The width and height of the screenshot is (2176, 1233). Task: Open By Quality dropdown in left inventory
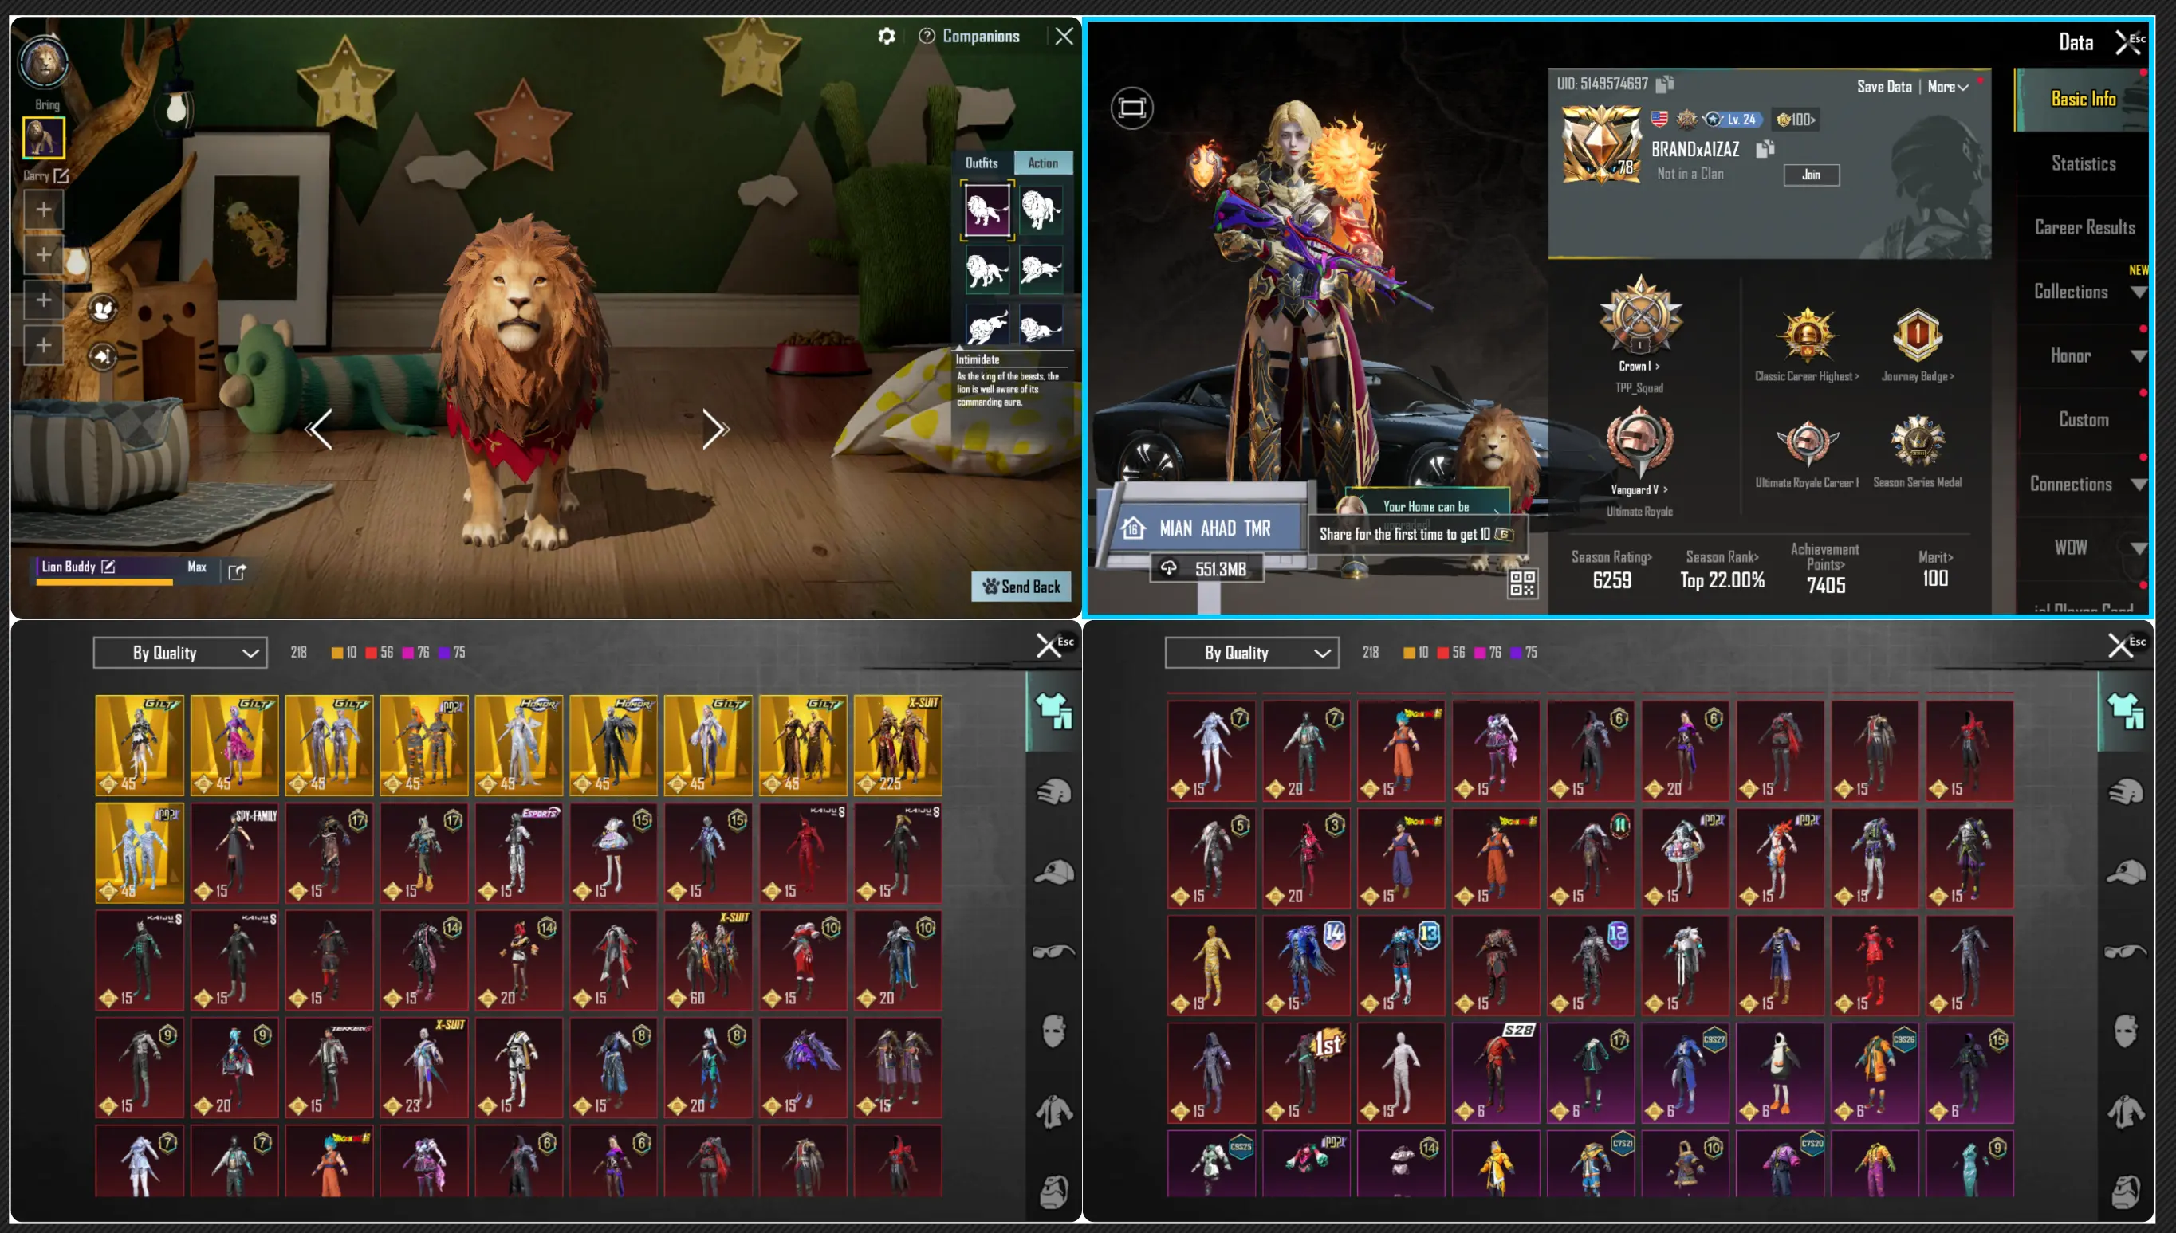(180, 653)
